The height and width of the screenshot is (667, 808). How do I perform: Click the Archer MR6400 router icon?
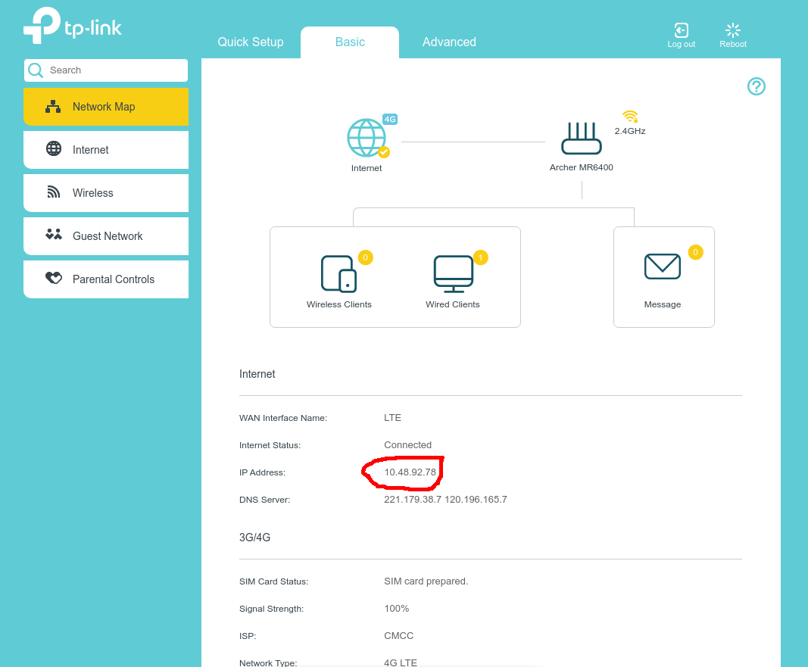pos(582,138)
